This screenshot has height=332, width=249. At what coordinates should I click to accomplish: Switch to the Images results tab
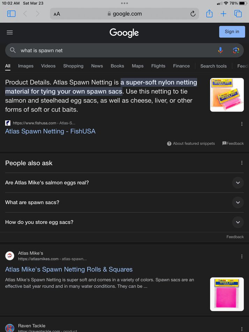coord(26,66)
